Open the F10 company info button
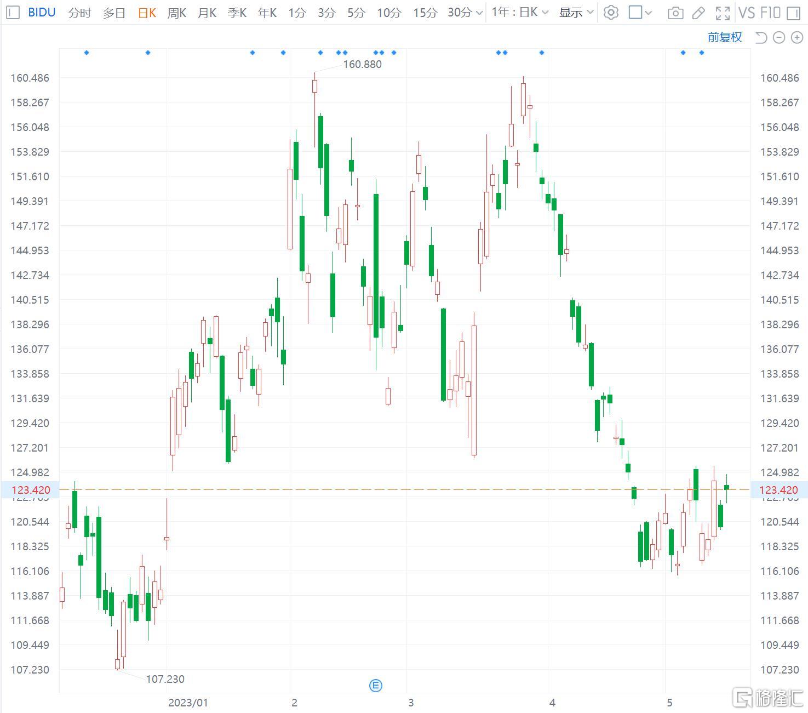 [x=770, y=13]
